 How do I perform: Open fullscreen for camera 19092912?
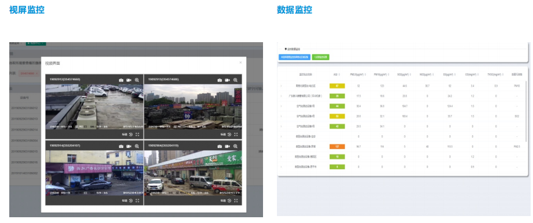click(137, 135)
